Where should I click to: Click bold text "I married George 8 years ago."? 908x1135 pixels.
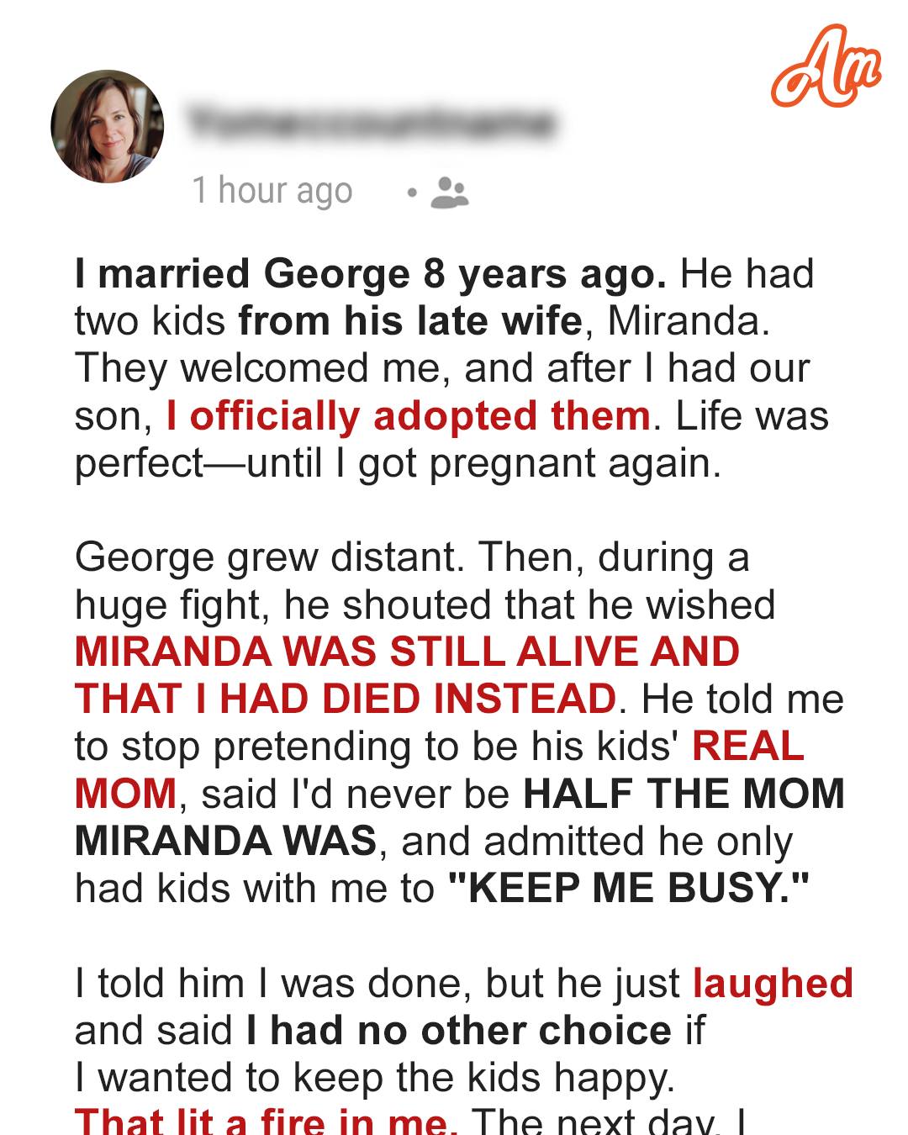[371, 274]
